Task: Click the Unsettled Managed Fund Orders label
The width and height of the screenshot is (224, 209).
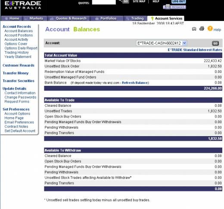Action: 70,77
